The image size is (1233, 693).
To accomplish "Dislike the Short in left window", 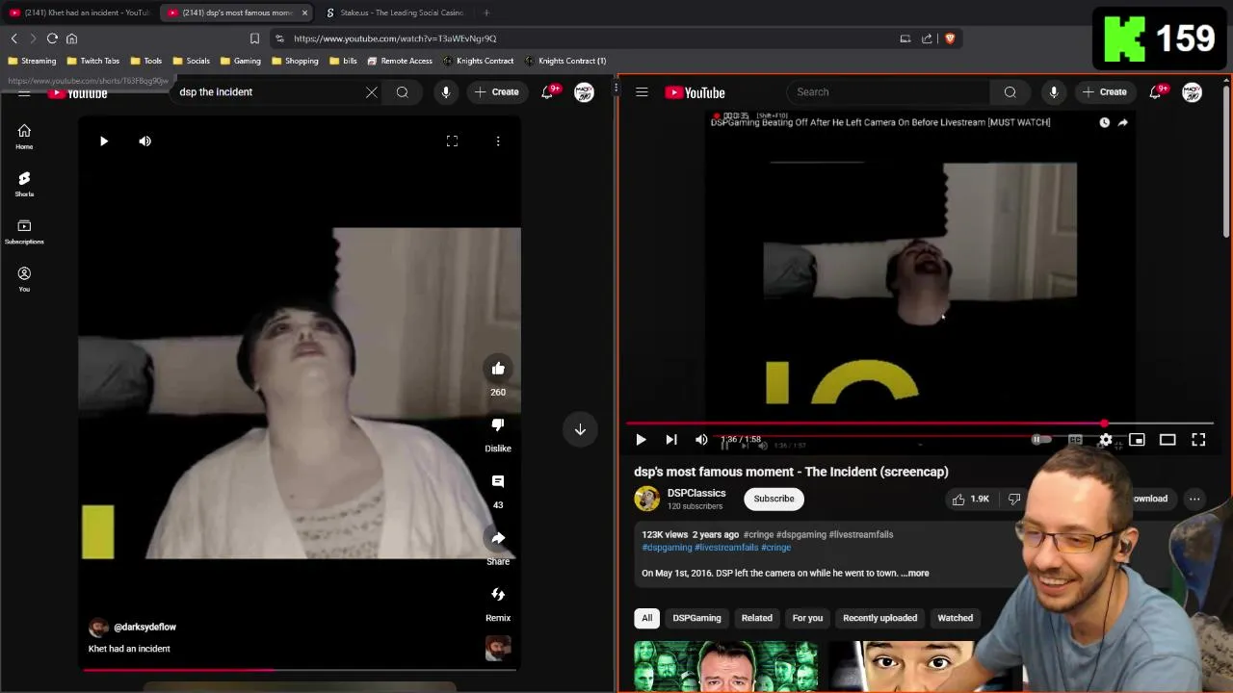I will tap(498, 424).
